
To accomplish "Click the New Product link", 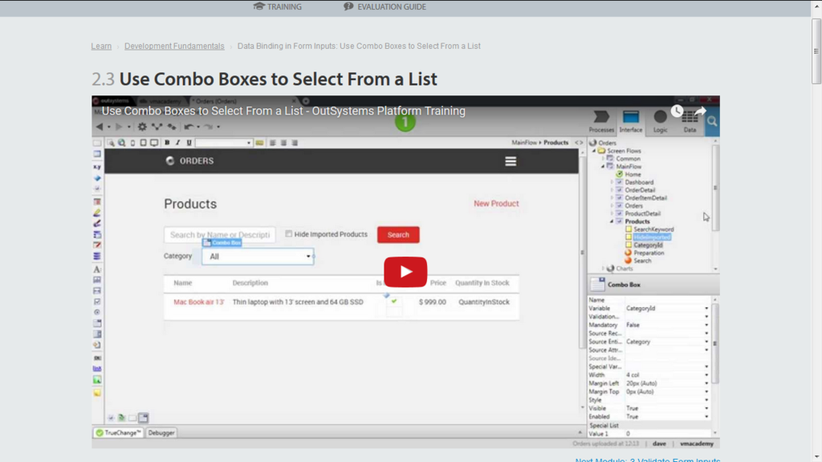I will pos(496,203).
